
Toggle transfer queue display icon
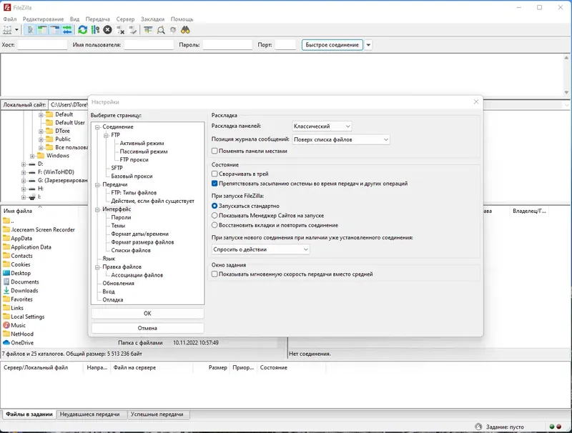coord(67,30)
